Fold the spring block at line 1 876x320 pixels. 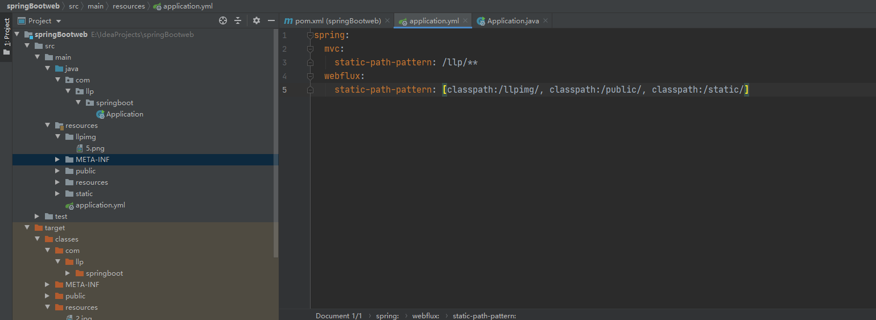click(x=311, y=35)
